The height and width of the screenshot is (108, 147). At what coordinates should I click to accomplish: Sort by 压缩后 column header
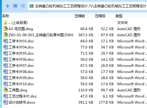(100, 16)
